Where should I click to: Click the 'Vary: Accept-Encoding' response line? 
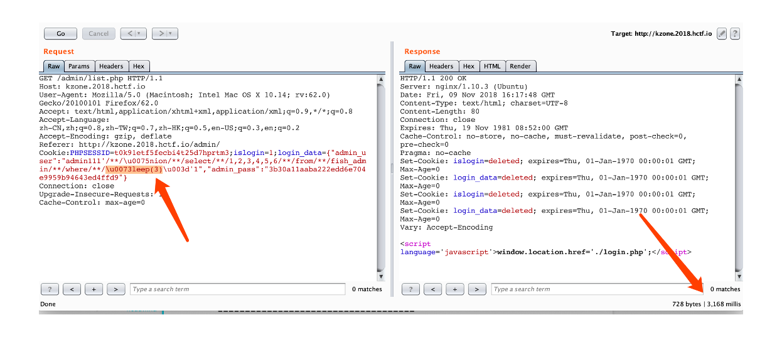point(446,227)
